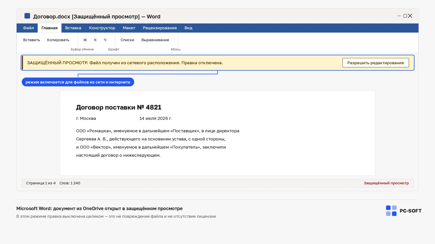
Task: Click the Буфер обмена group label
Action: coord(82,49)
